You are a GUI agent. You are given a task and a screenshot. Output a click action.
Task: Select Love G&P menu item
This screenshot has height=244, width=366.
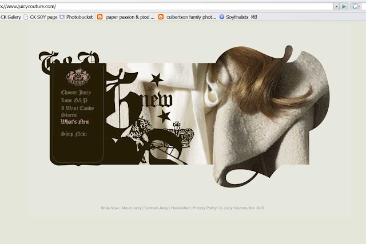tap(74, 101)
